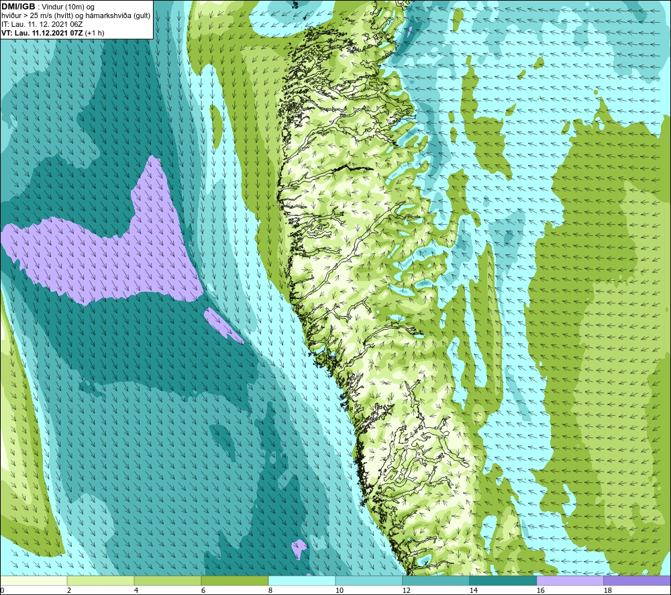Screen dimensions: 671x595
Task: Click the small lavender patch near bottom edge
Action: click(299, 548)
